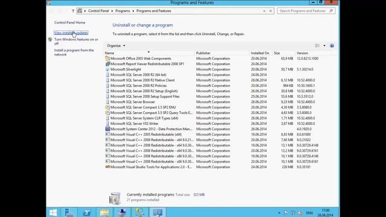The width and height of the screenshot is (386, 217).
Task: Click the change view icon in the toolbar
Action: tap(317, 46)
